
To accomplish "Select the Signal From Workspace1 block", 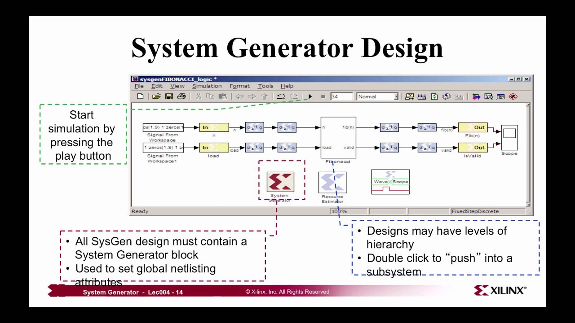I will [x=163, y=148].
